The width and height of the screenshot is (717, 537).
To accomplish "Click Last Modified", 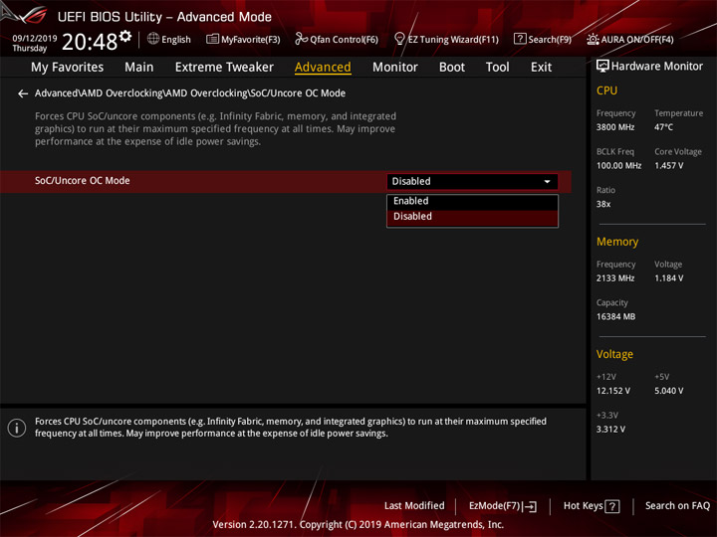I will click(414, 506).
